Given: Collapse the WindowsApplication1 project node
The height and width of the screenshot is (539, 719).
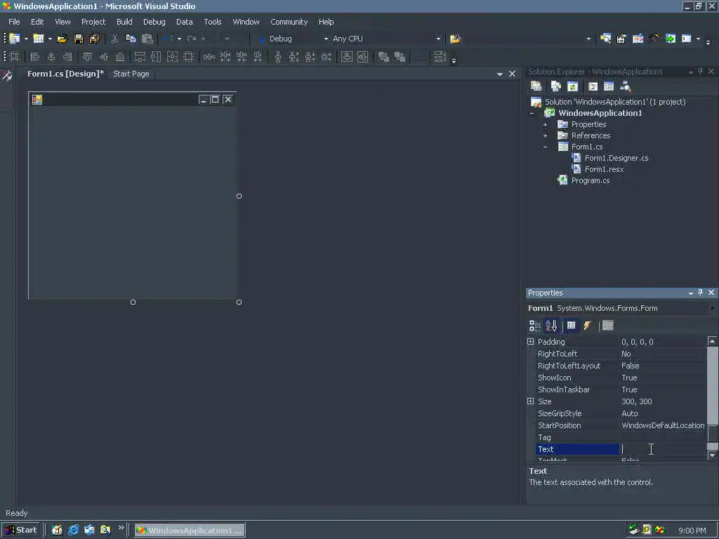Looking at the screenshot, I should tap(532, 113).
